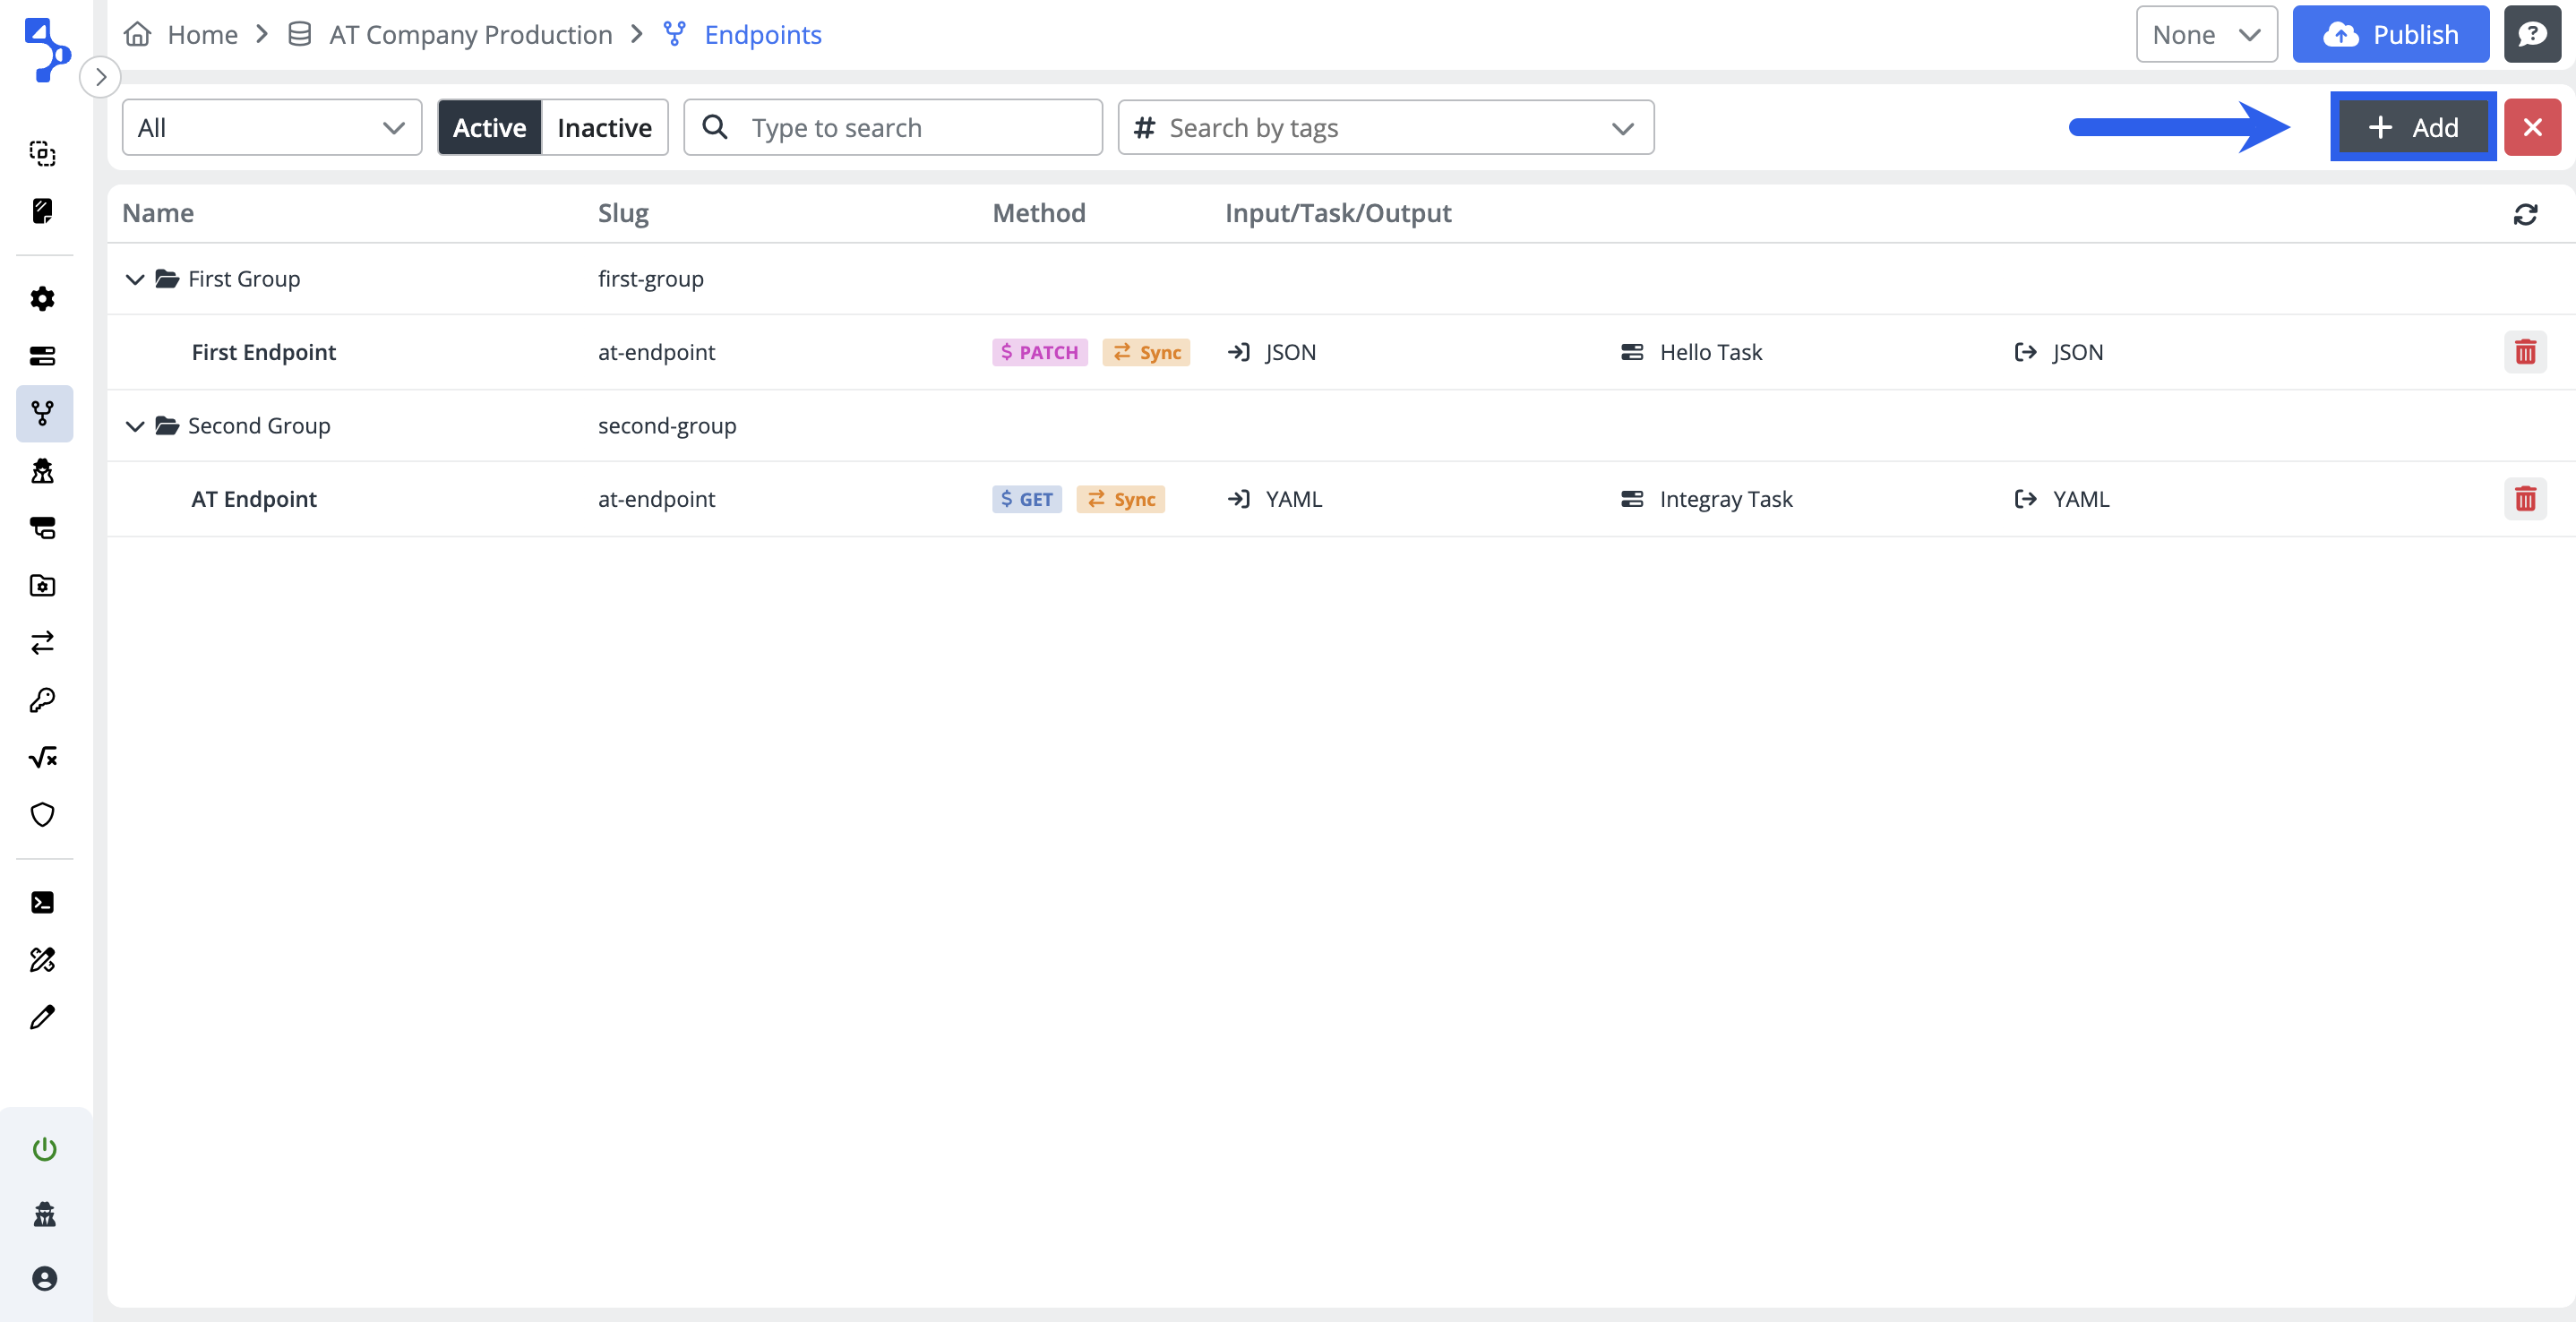Open AT Company Production breadcrumb
2576x1322 pixels.
[x=470, y=35]
